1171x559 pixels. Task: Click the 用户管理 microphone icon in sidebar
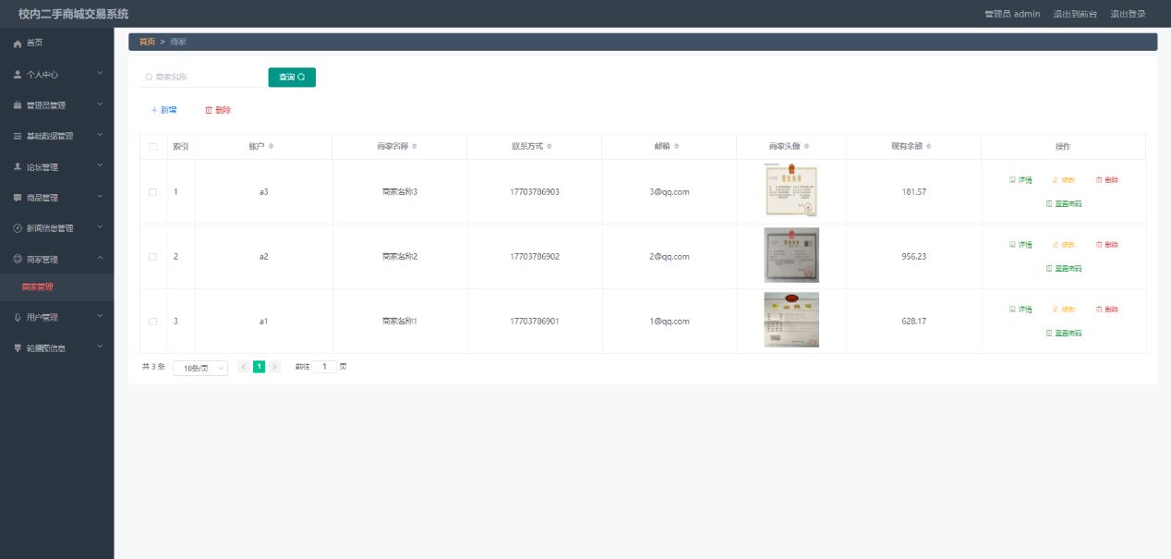pyautogui.click(x=18, y=318)
